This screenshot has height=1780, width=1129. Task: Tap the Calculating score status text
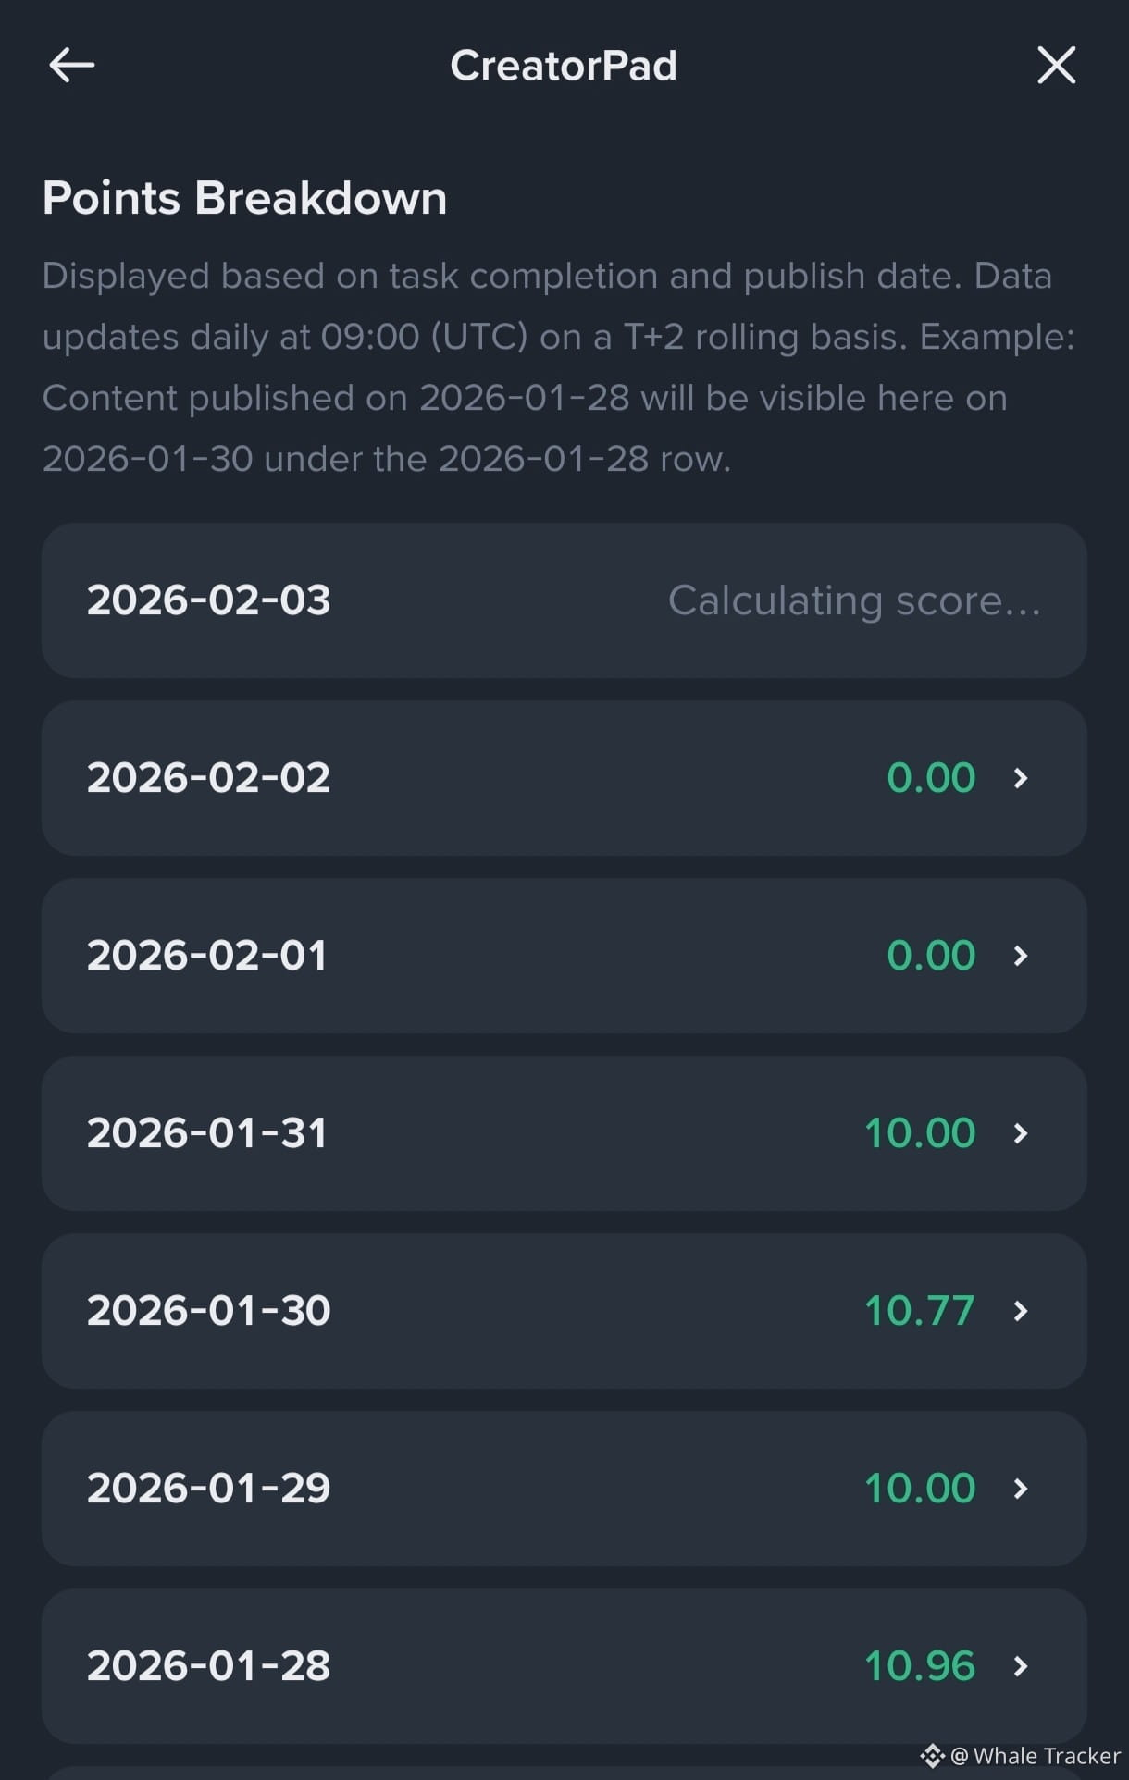tap(854, 600)
